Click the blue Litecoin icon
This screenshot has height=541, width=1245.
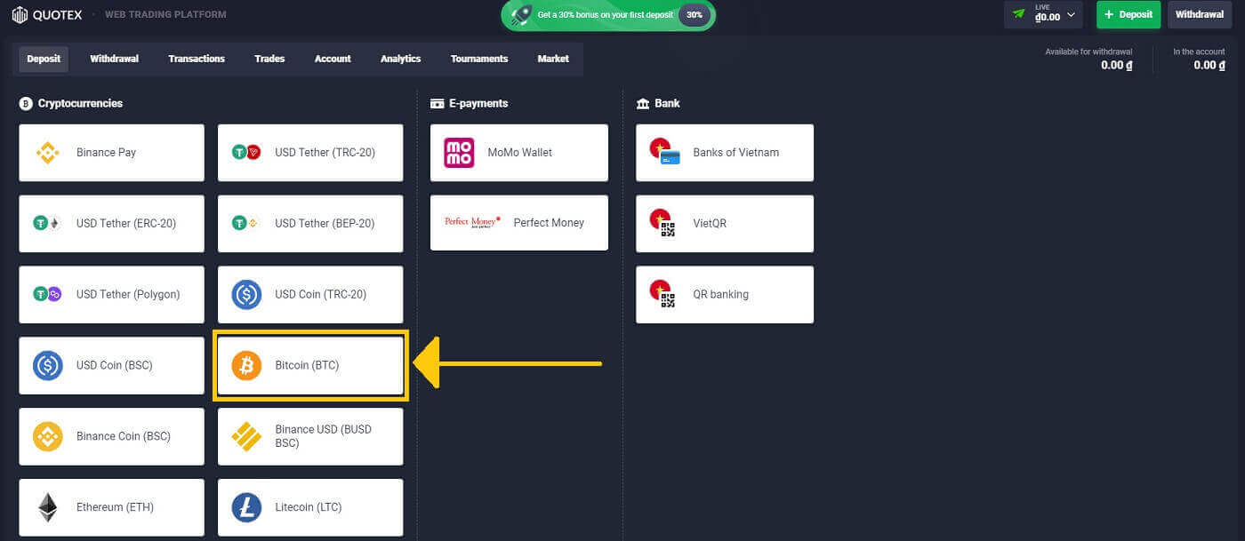pos(246,507)
